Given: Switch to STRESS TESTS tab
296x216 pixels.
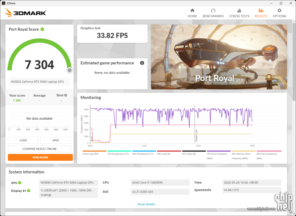Looking at the screenshot, I should coord(239,13).
